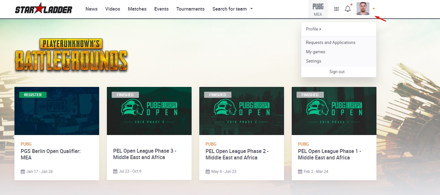Click the Jan 17 - Jan 26 date text
This screenshot has height=195, width=440.
pos(40,172)
